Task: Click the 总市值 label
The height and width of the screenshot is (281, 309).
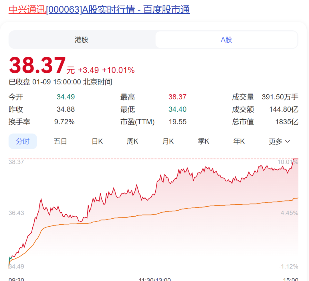Action: [x=243, y=122]
